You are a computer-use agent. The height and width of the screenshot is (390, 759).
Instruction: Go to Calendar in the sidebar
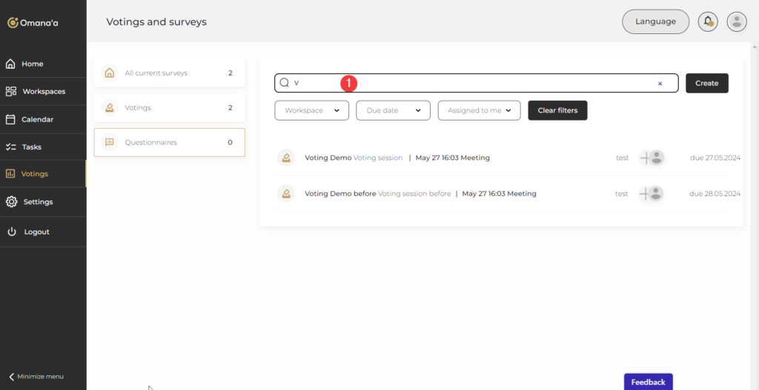tap(37, 119)
